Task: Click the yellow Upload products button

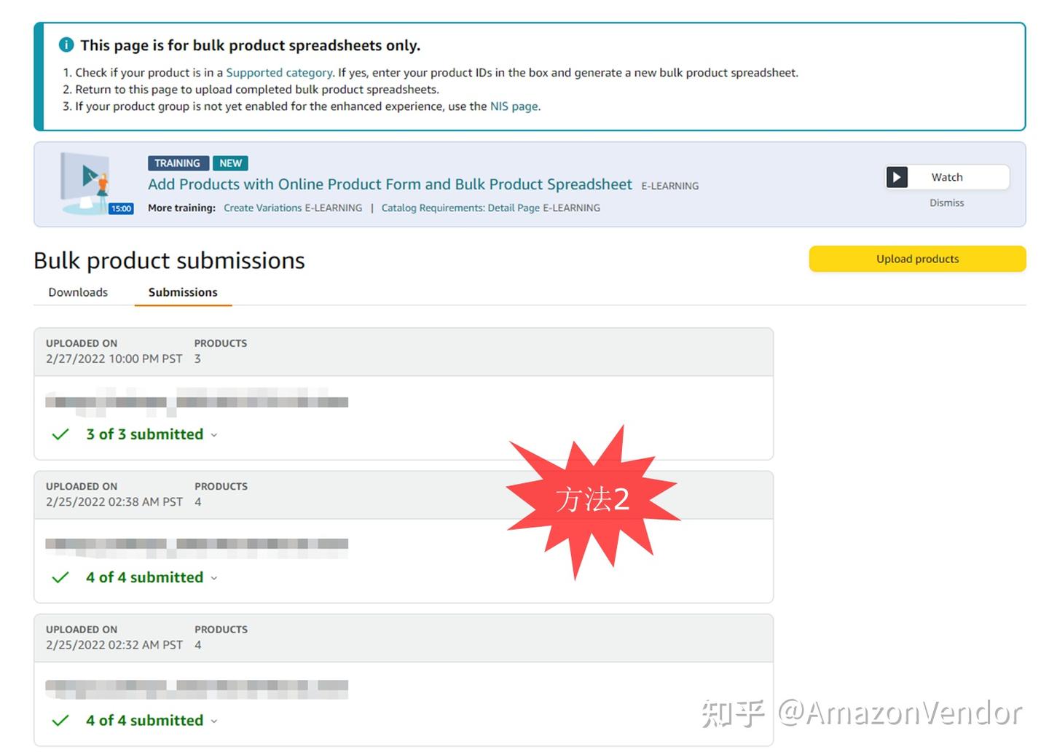Action: (917, 259)
